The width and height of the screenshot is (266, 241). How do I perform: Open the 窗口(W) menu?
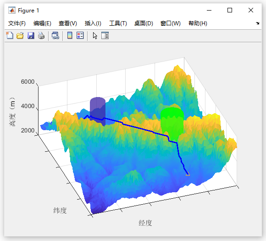point(170,23)
